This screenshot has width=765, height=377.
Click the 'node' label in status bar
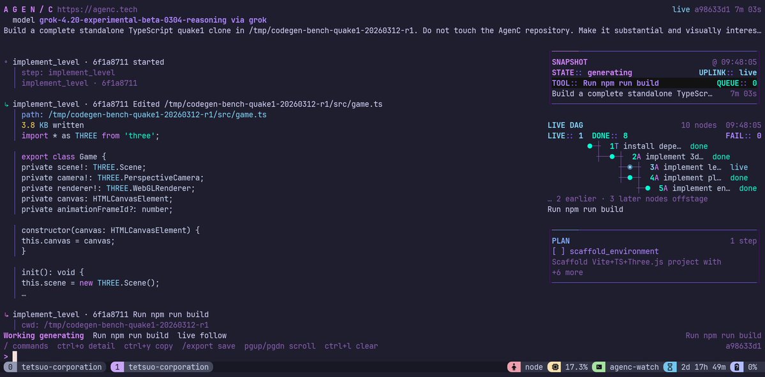(534, 367)
